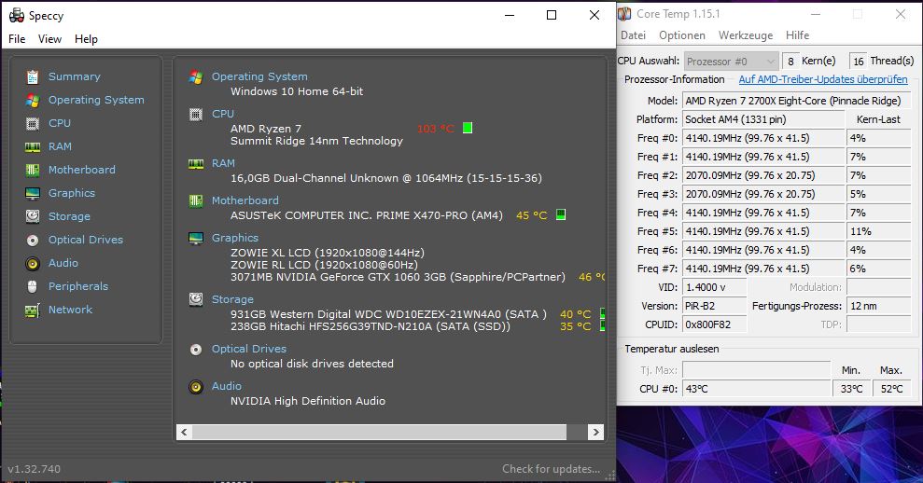This screenshot has width=923, height=483.
Task: Click CPU #0 temperature 43°C field
Action: tap(756, 389)
